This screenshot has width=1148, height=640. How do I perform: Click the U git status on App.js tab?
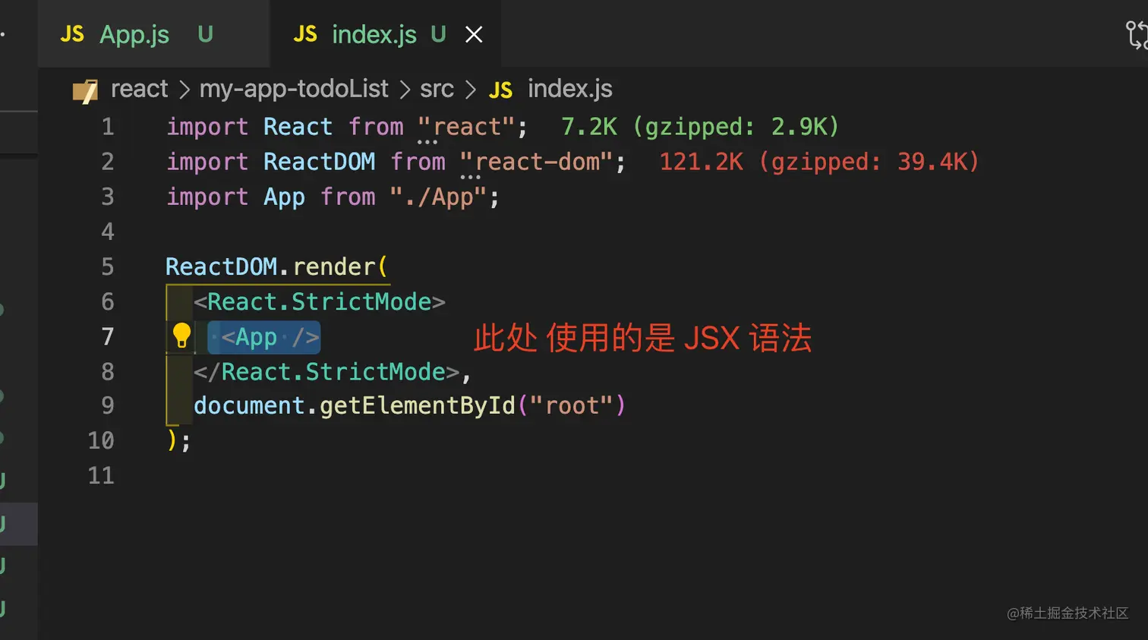205,34
